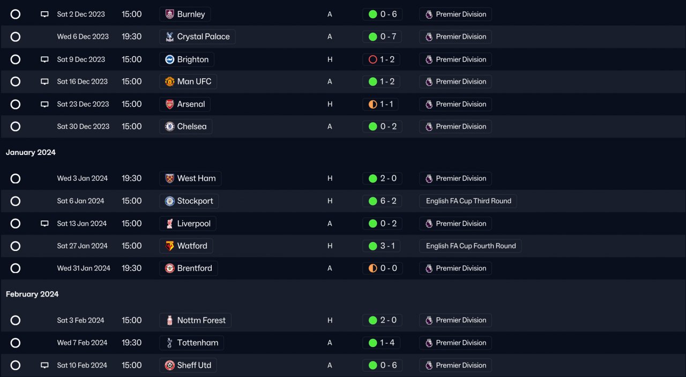Click the TV broadcast icon for Sheff Utd match
Screen dimensions: 686x377
pyautogui.click(x=45, y=365)
